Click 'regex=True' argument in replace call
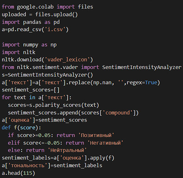Image resolution: width=183 pixels, height=178 pixels. click(x=142, y=82)
